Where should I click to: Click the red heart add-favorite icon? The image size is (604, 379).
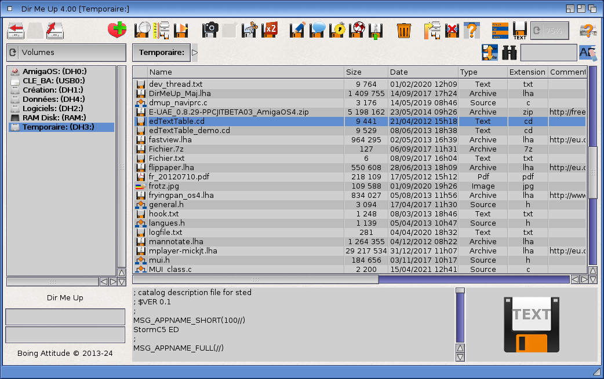pyautogui.click(x=117, y=30)
